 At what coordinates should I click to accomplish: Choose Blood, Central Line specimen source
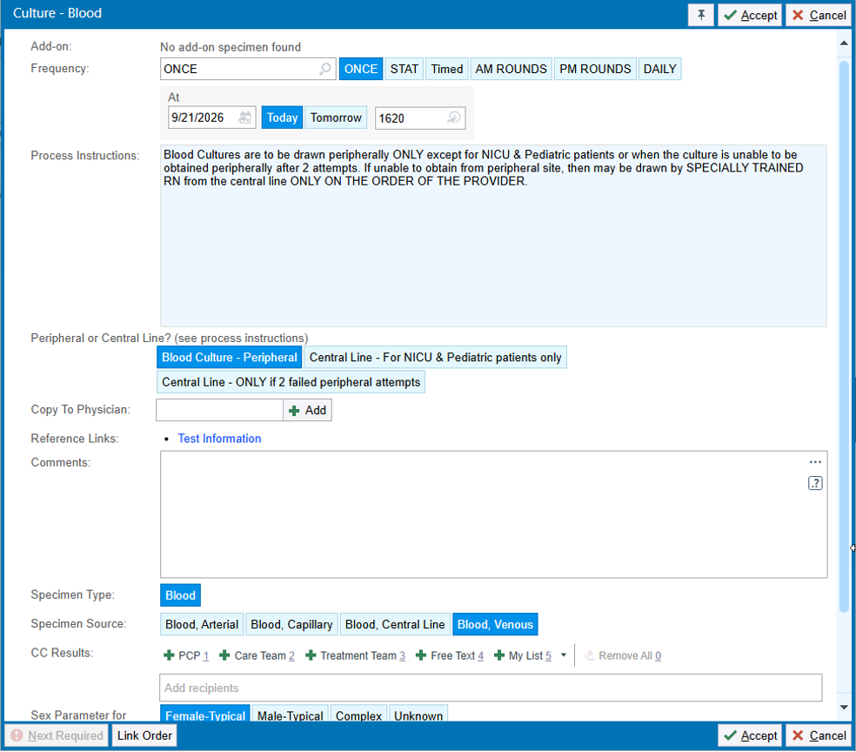click(x=395, y=625)
